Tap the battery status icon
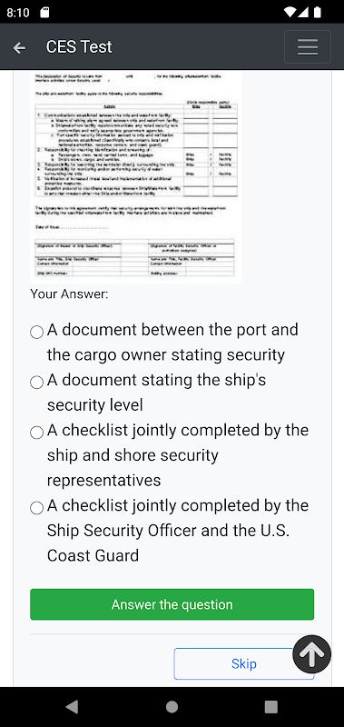This screenshot has height=727, width=344. (x=317, y=12)
